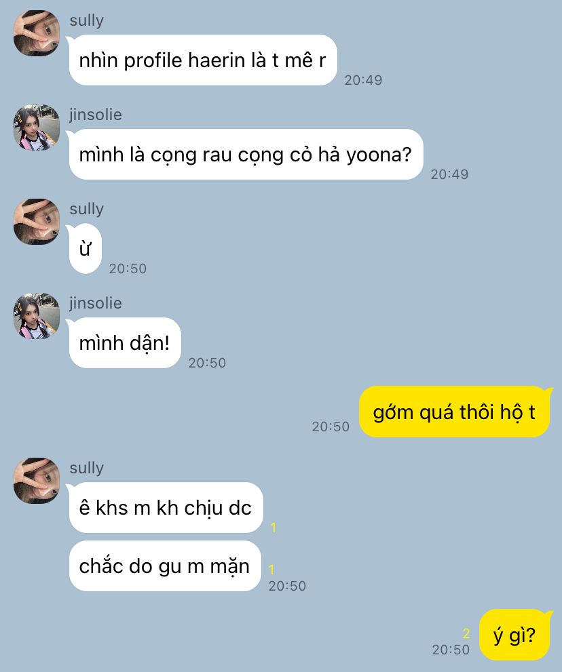Viewport: 562px width, 672px height.
Task: Click the 'jinsolie' name above 'mình dận!'
Action: tap(96, 303)
